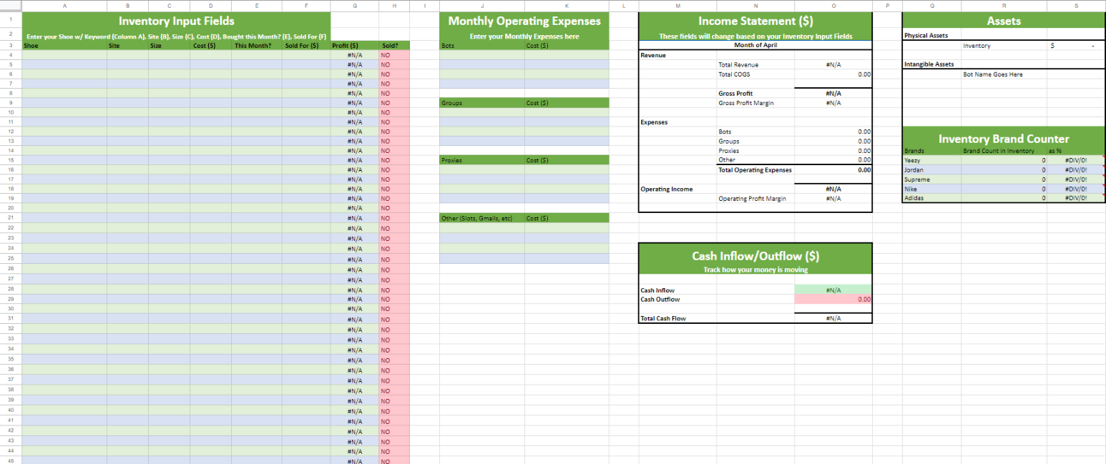
Task: Click the 'Monthly Operating Expenses' title cell
Action: pyautogui.click(x=524, y=21)
